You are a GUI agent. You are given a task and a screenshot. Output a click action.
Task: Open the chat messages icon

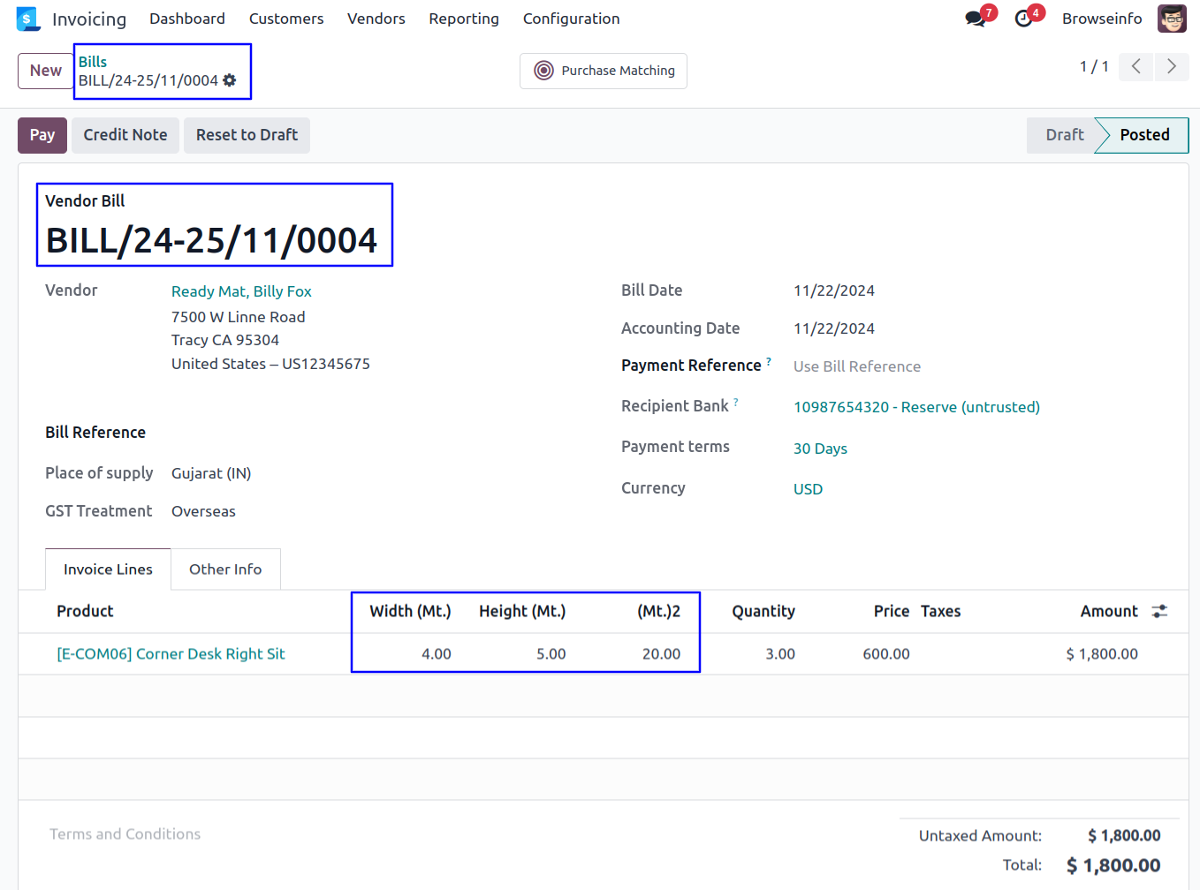coord(975,19)
